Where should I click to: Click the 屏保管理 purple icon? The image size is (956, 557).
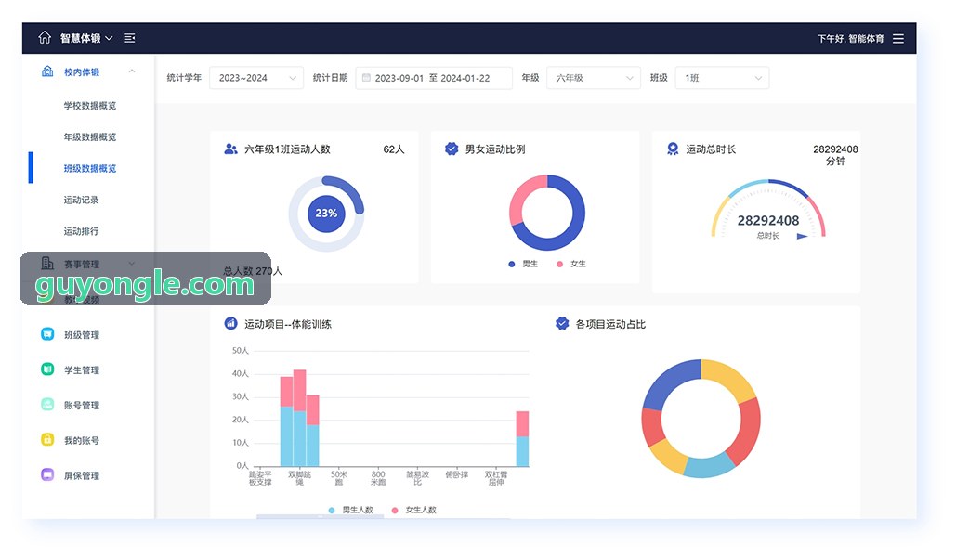(47, 474)
